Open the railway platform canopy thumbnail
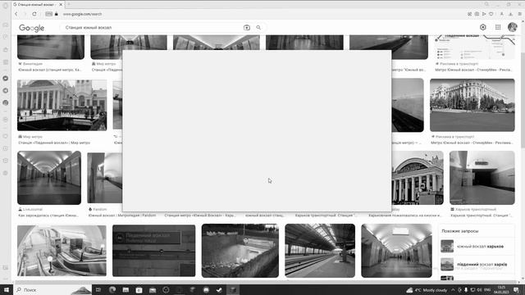This screenshot has width=525, height=295. 320,251
